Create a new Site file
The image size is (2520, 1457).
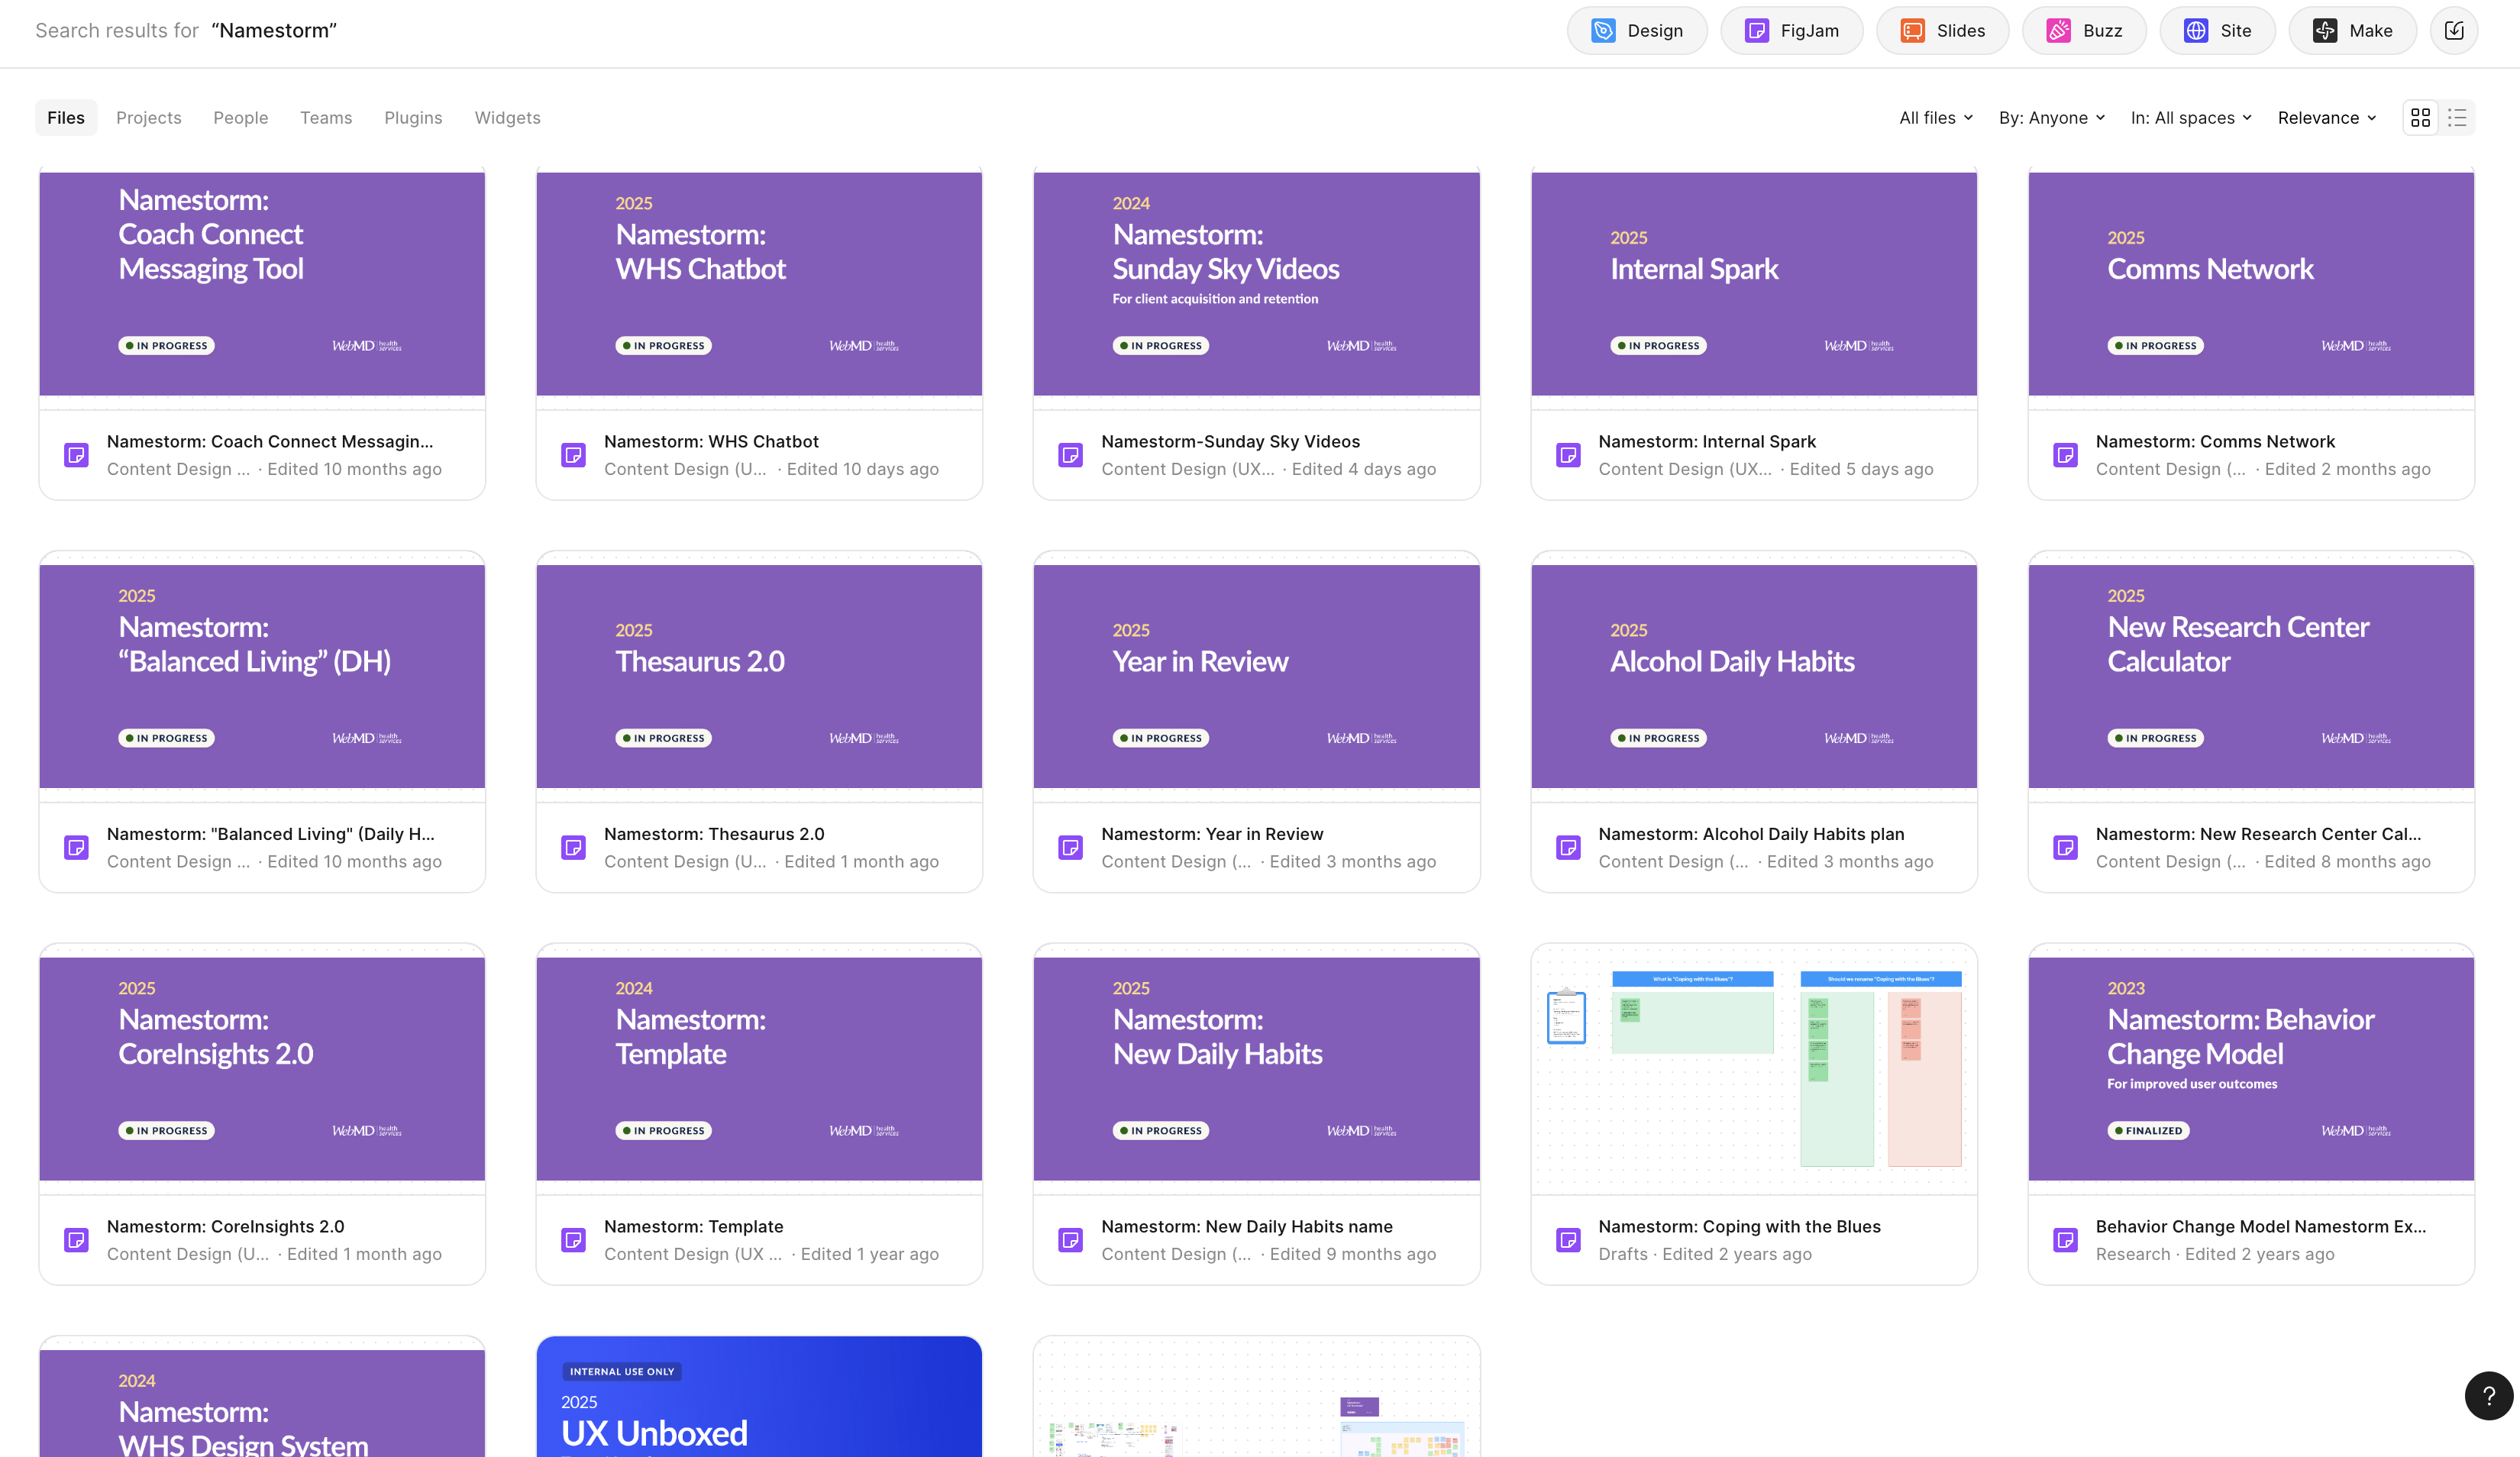click(2217, 31)
